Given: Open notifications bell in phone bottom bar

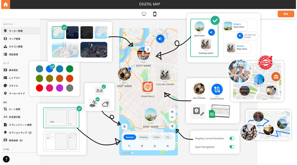Looking at the screenshot, I should pos(155,146).
